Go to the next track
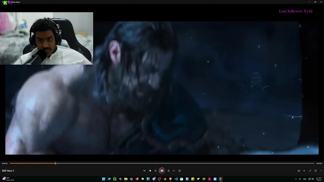This screenshot has width=324, height=182. pyautogui.click(x=174, y=171)
